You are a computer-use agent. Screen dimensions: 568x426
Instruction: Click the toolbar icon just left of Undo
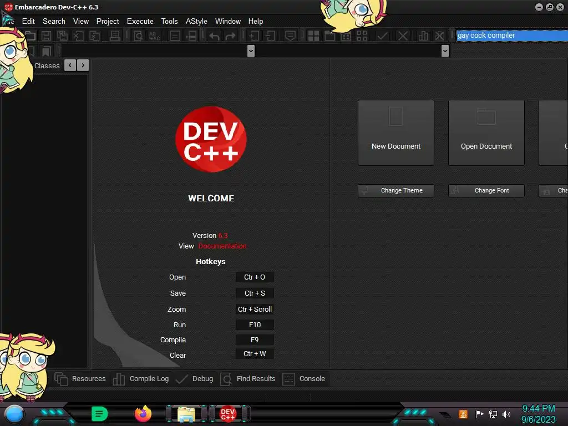[191, 35]
